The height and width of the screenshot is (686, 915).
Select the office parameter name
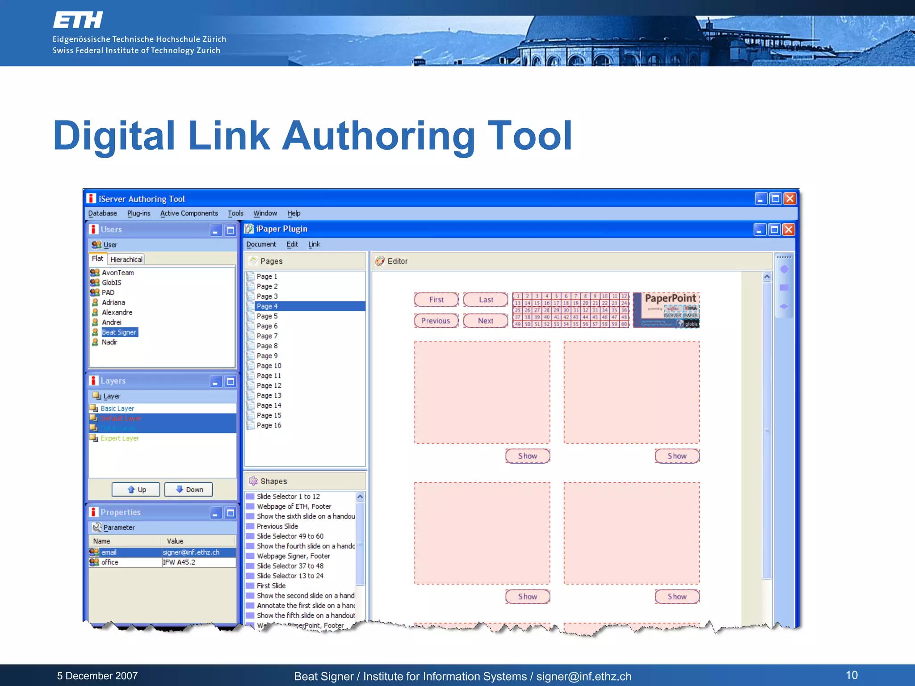coord(109,562)
